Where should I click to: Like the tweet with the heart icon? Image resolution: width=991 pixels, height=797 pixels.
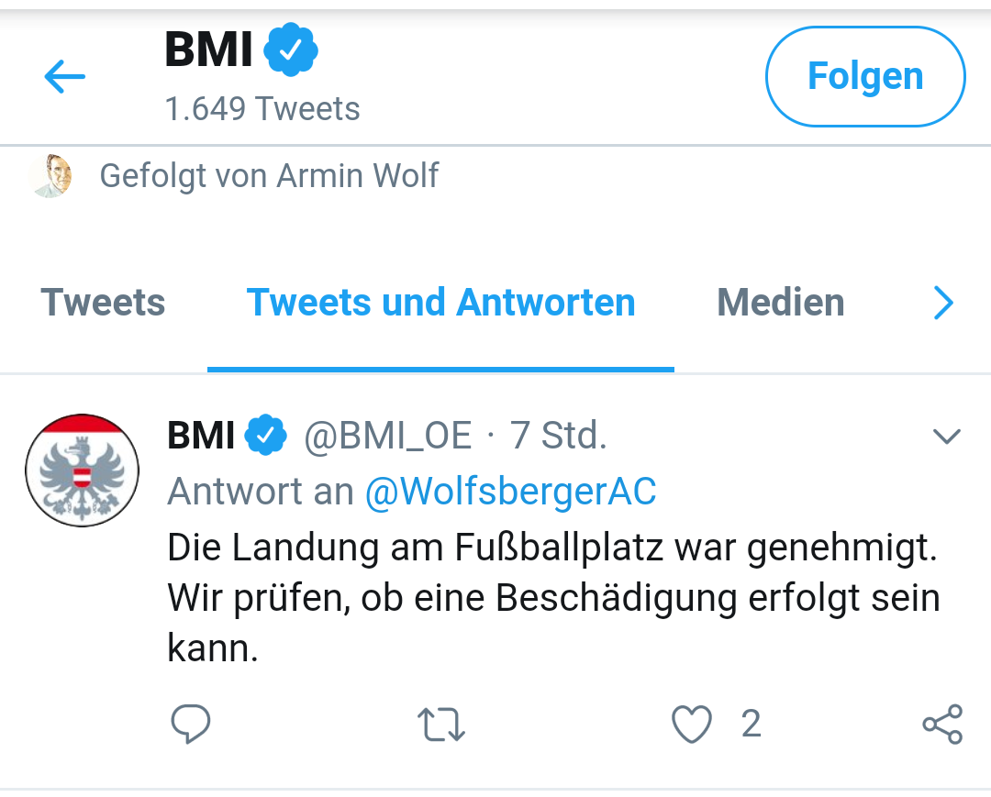(x=692, y=724)
